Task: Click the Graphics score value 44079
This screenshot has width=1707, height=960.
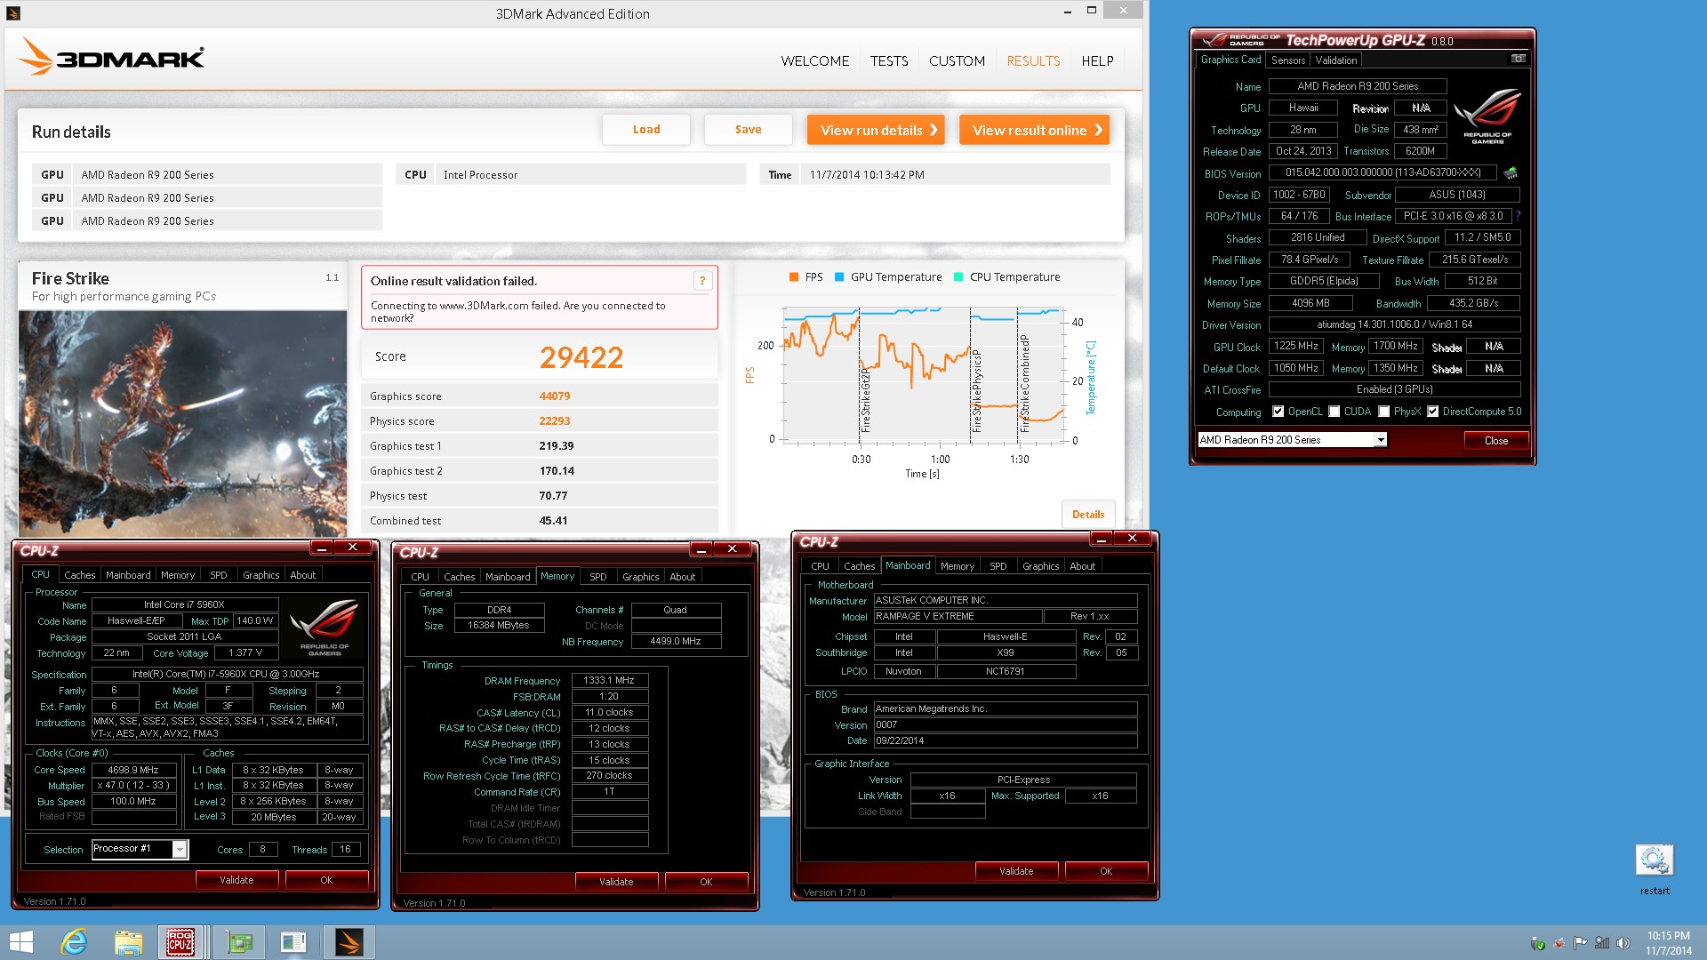Action: click(x=555, y=396)
